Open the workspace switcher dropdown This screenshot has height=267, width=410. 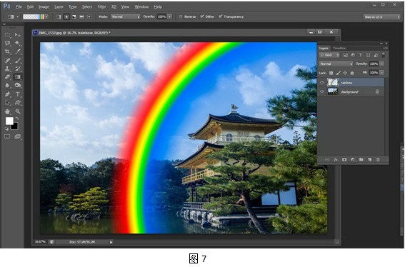tap(381, 16)
